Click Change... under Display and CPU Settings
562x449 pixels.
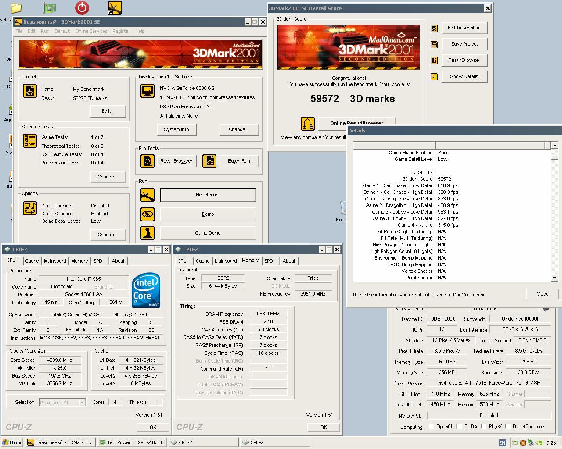tap(239, 129)
